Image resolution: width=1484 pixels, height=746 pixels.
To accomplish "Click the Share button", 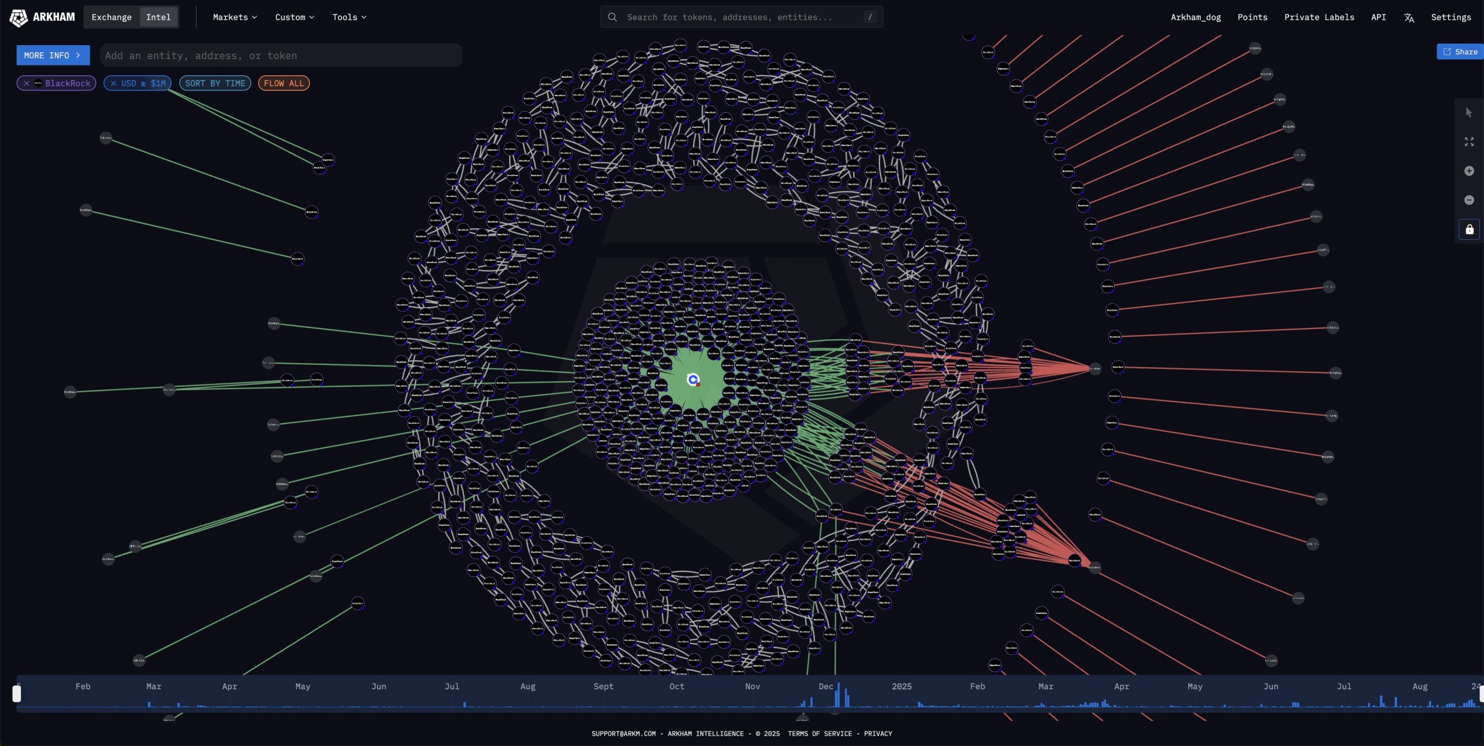I will [1460, 52].
